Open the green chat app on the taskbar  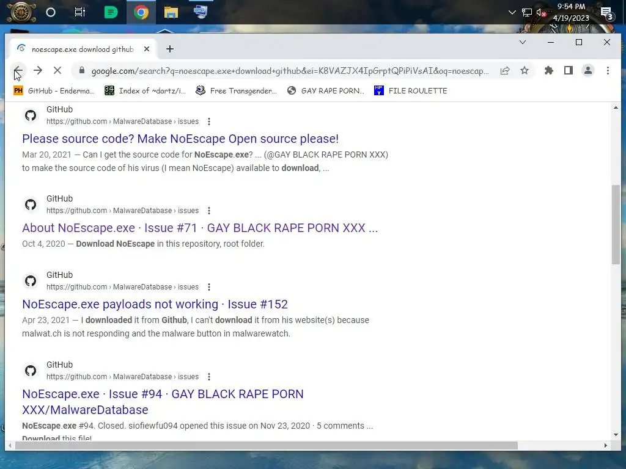pyautogui.click(x=111, y=12)
